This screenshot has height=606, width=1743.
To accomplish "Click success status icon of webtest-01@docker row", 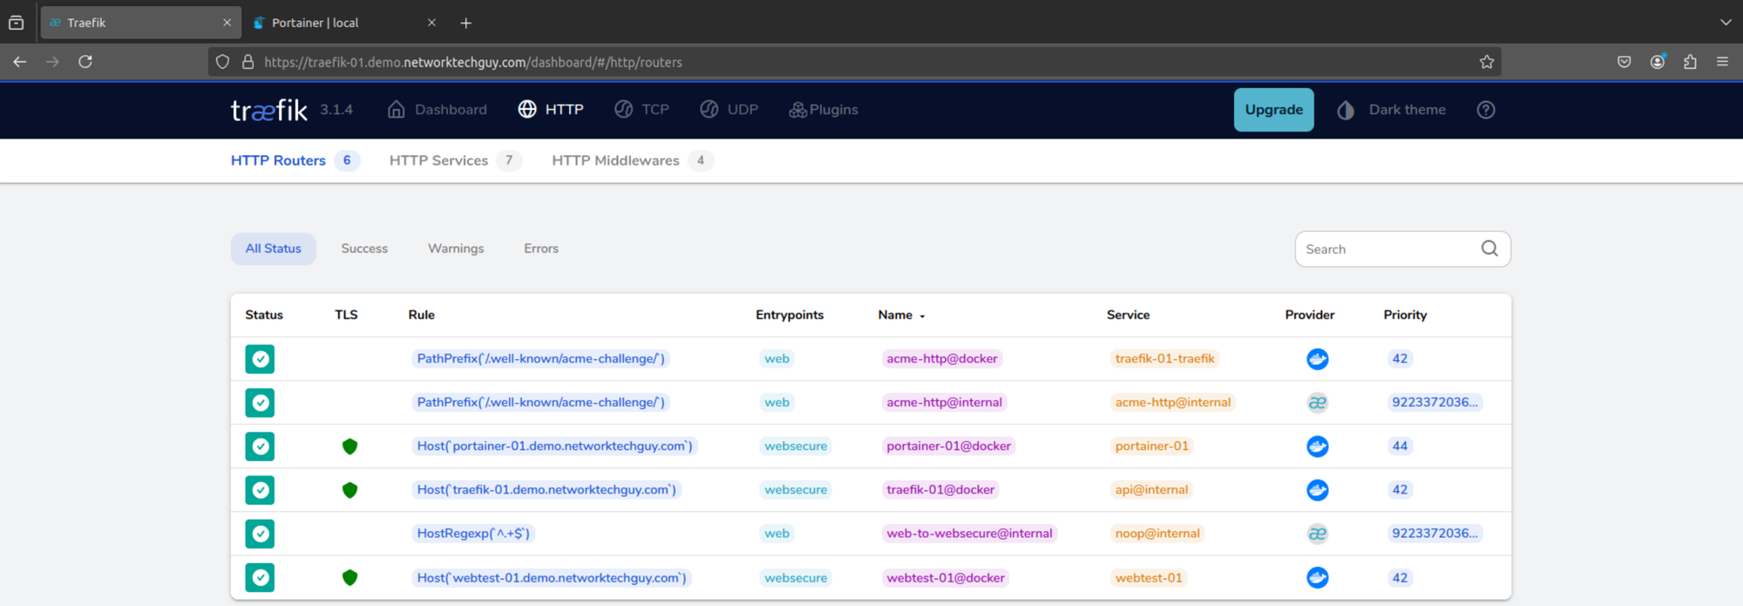I will click(x=260, y=577).
